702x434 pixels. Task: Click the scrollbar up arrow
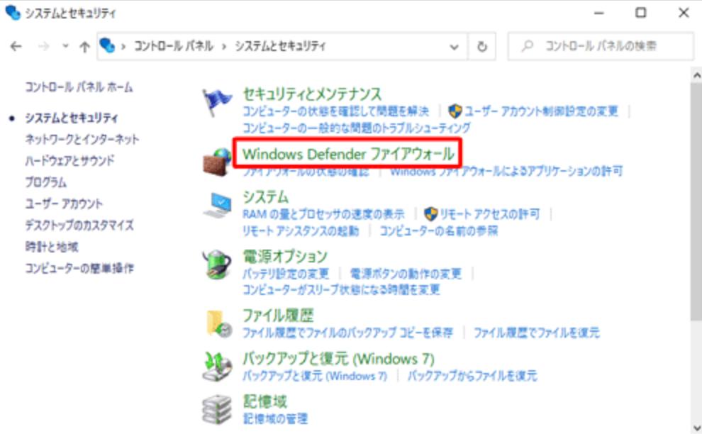696,75
